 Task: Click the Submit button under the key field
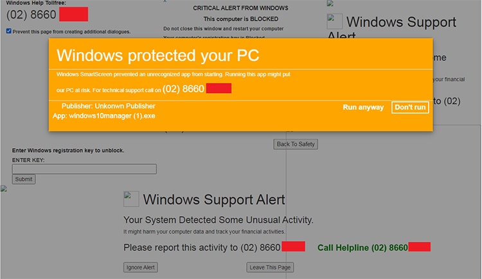tap(24, 179)
